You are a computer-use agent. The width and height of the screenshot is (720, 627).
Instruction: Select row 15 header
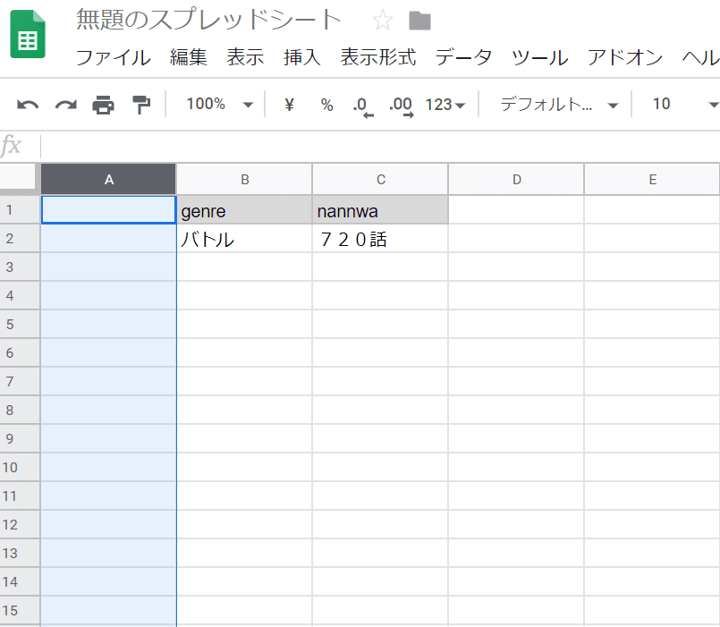pos(20,611)
